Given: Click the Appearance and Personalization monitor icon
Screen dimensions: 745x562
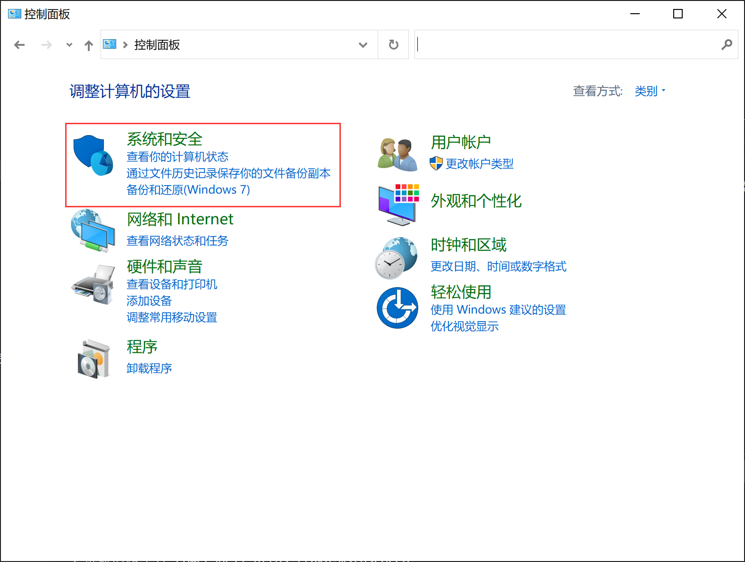Looking at the screenshot, I should click(x=398, y=204).
